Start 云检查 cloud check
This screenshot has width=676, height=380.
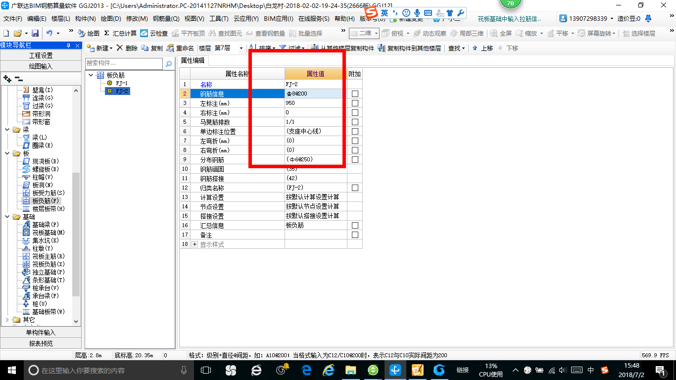pos(154,33)
